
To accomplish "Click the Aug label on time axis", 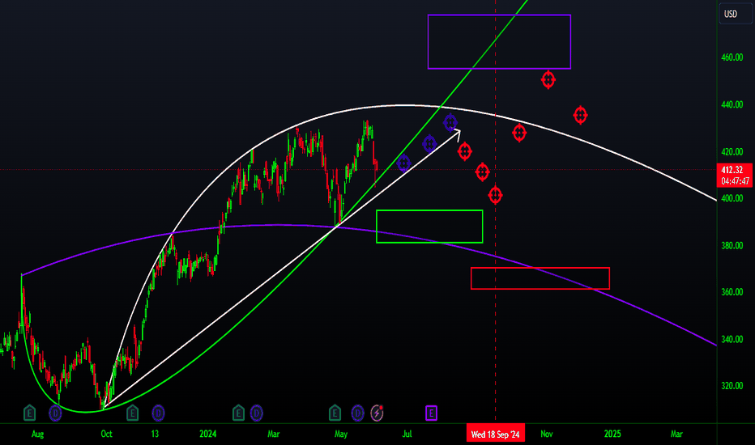I will tap(37, 434).
